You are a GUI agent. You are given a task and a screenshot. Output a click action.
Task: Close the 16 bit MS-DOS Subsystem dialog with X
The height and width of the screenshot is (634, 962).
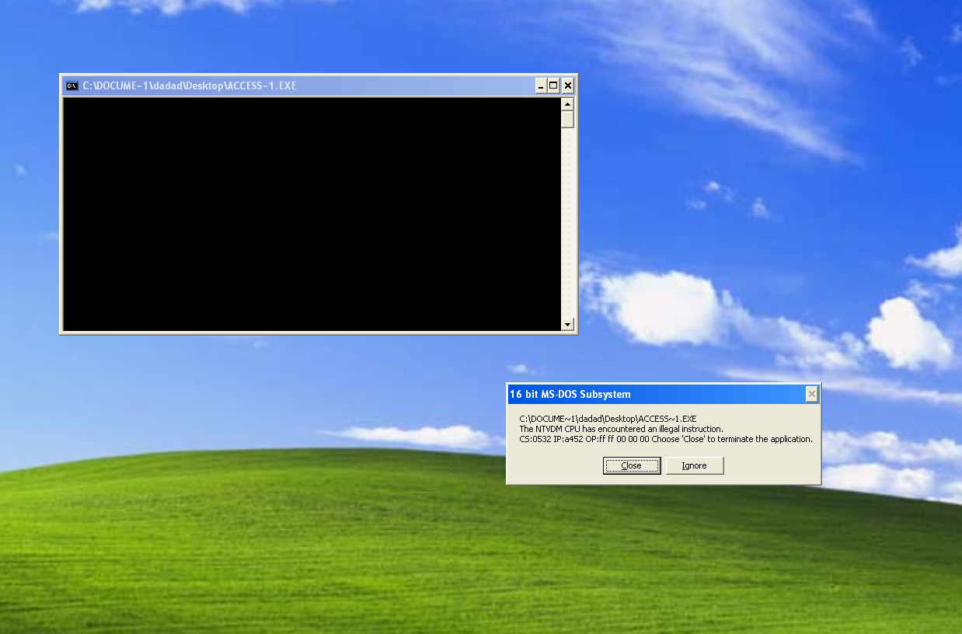[811, 394]
